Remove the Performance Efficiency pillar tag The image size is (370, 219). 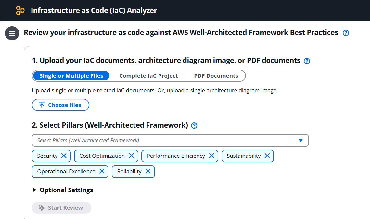[x=212, y=156]
